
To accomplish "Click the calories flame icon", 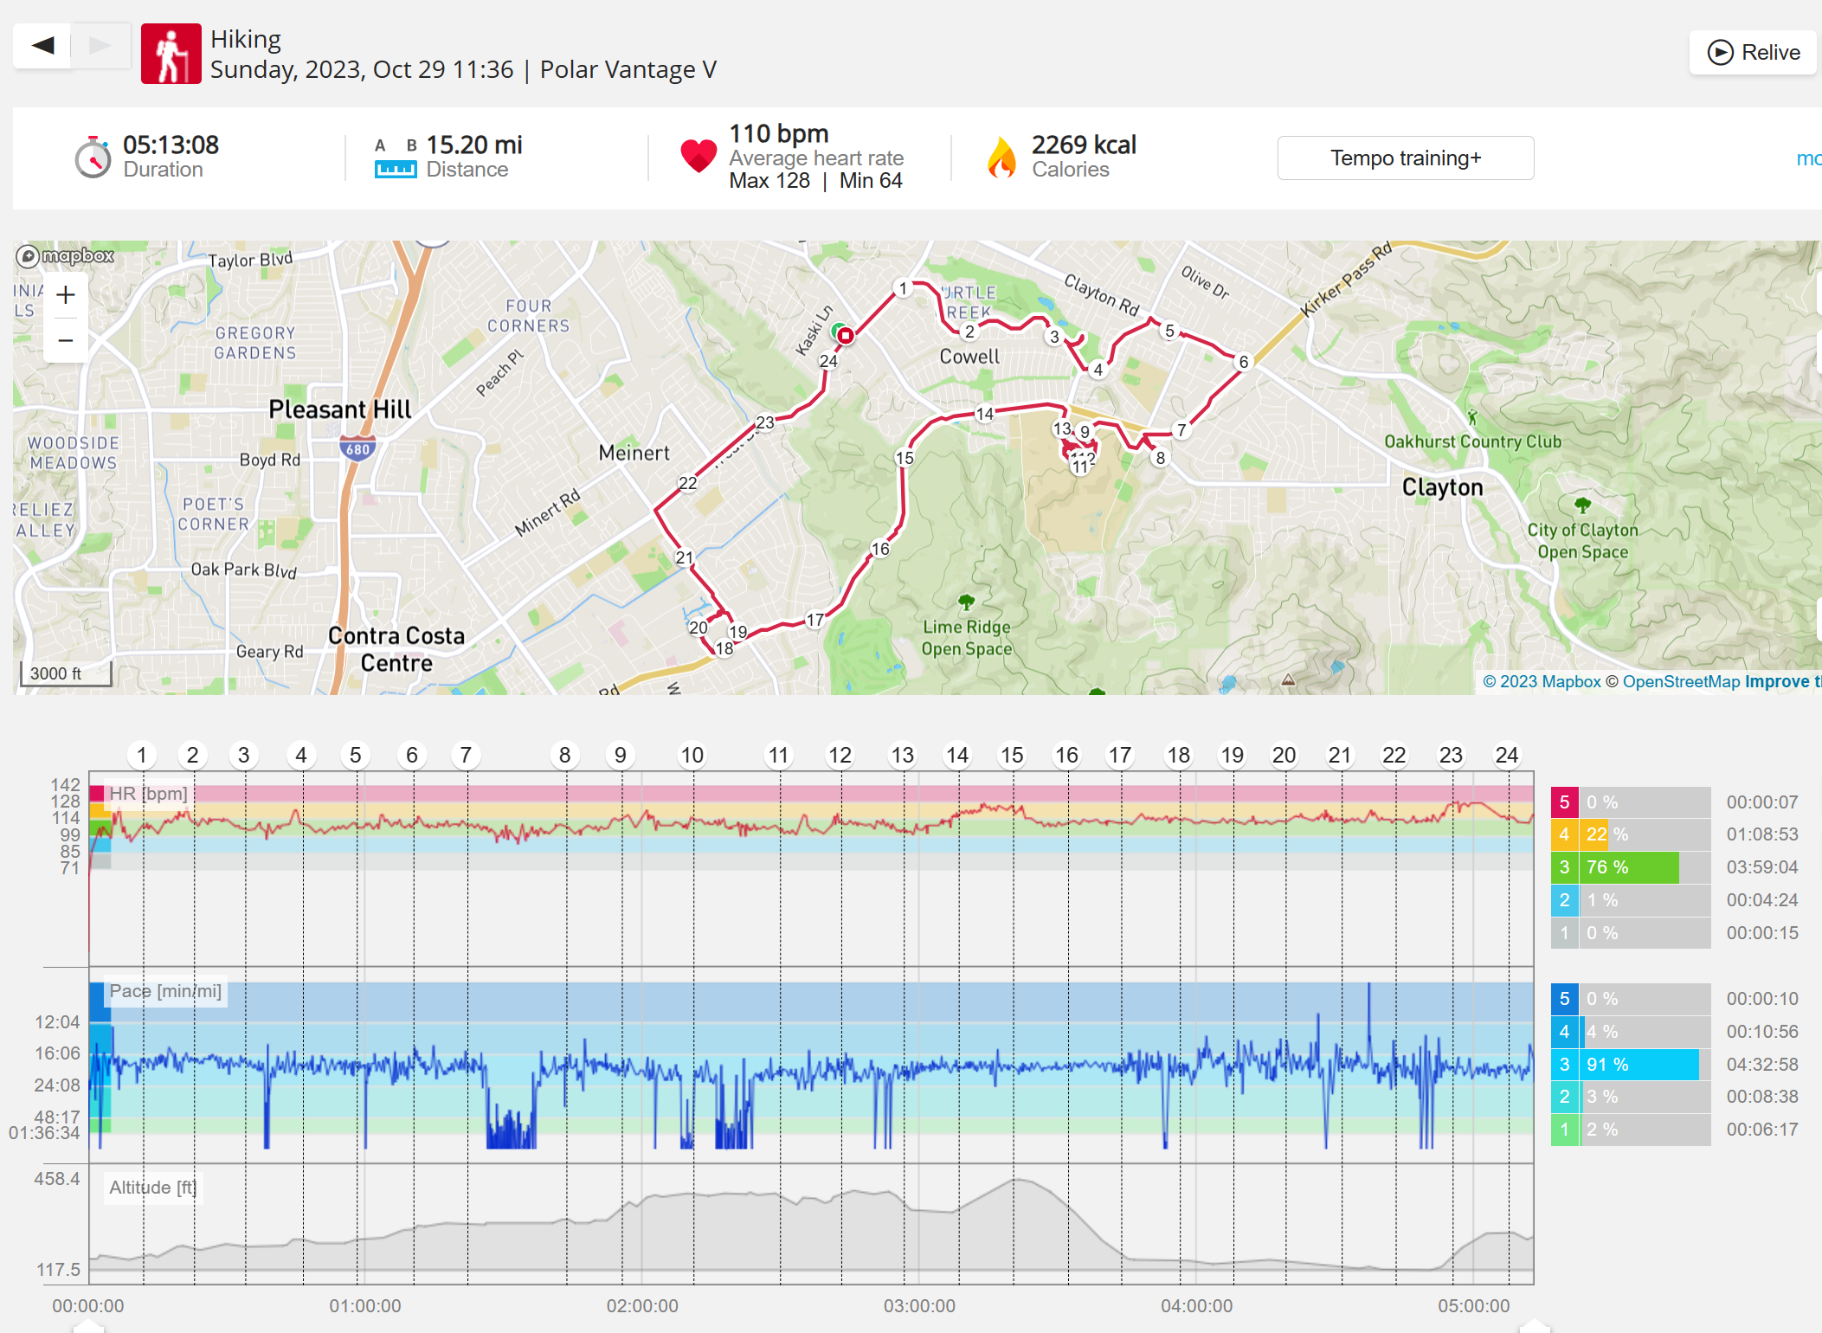I will coord(1001,158).
